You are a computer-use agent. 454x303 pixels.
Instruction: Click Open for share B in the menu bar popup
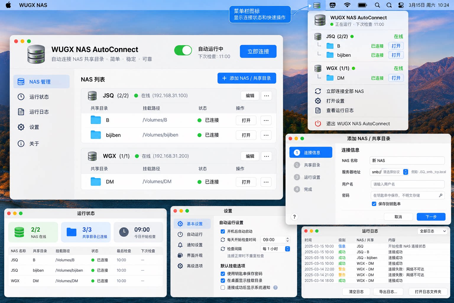tap(396, 46)
